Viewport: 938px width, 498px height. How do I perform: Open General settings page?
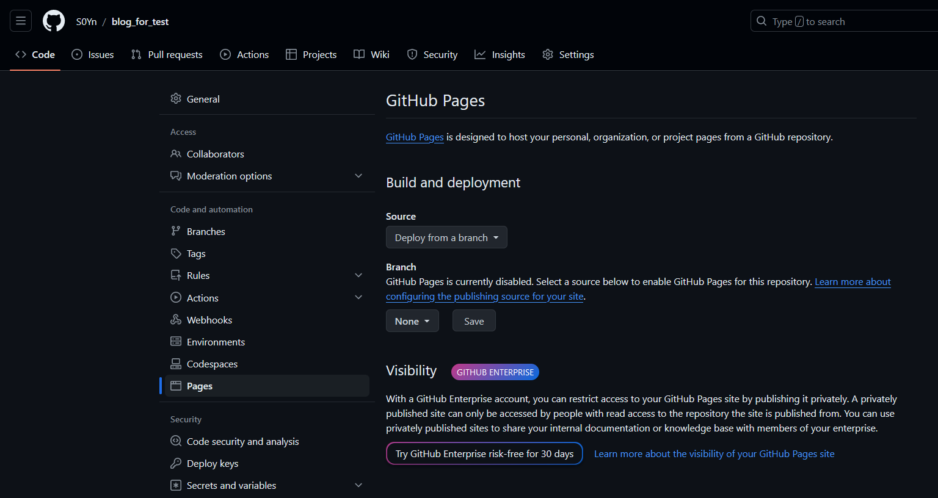tap(267, 98)
